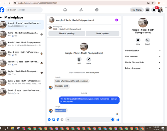The width and height of the screenshot is (167, 131).
Task: Send a thumbs-up like
Action: (118, 120)
